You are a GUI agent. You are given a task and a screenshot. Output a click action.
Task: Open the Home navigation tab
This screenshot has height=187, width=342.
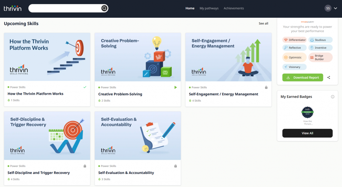pyautogui.click(x=190, y=8)
